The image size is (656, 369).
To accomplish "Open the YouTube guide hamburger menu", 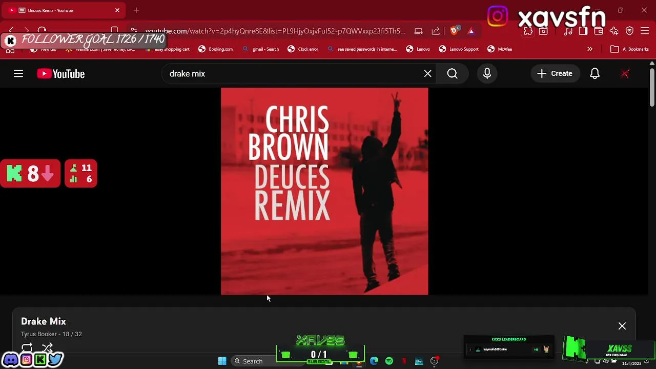I will [18, 74].
